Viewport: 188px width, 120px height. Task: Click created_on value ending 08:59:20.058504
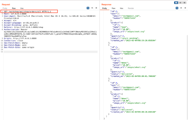tap(141, 41)
